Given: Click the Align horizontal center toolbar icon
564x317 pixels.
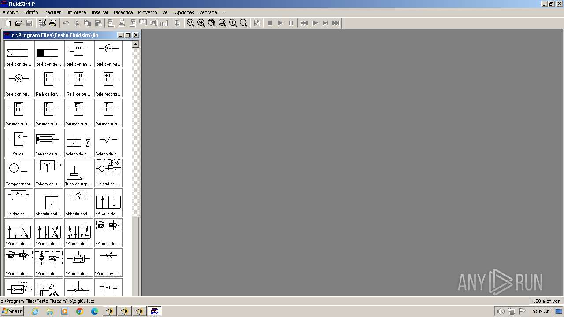Looking at the screenshot, I should (122, 23).
